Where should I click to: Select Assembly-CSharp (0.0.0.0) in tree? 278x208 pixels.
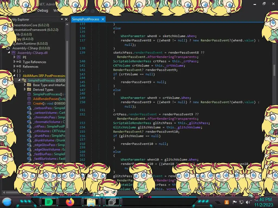click(x=31, y=48)
